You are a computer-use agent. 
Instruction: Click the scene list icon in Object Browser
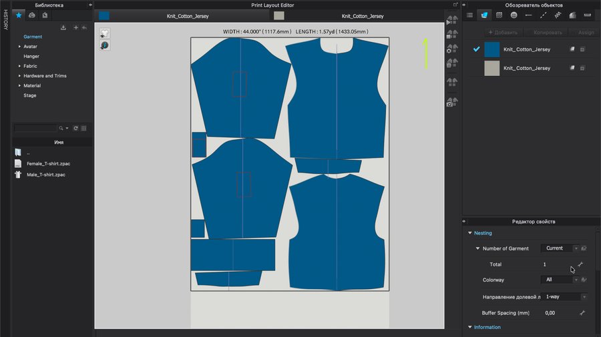coord(469,15)
